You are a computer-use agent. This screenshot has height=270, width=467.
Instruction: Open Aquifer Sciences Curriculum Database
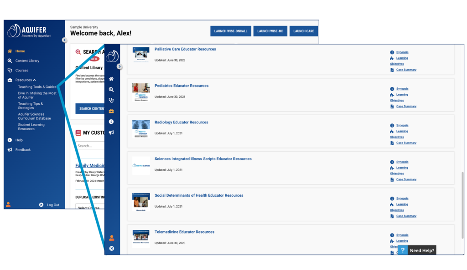pos(34,116)
